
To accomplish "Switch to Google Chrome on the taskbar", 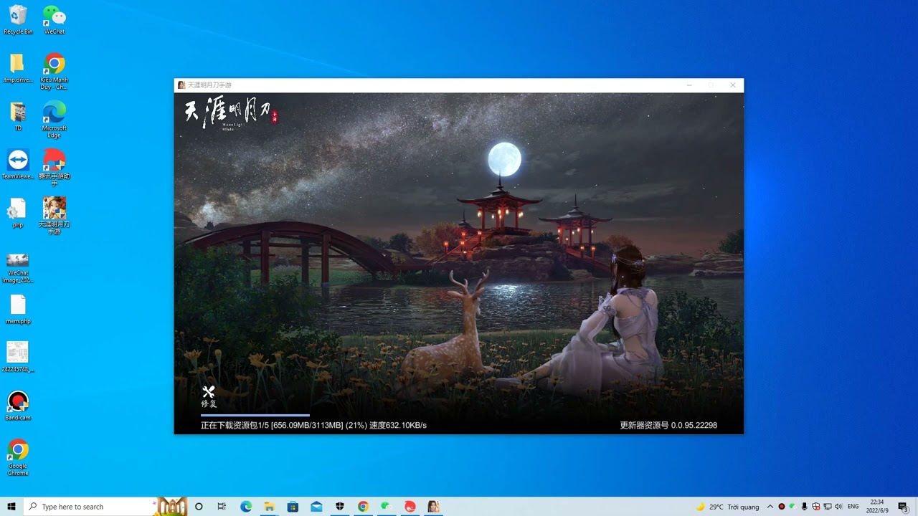I will (x=363, y=507).
